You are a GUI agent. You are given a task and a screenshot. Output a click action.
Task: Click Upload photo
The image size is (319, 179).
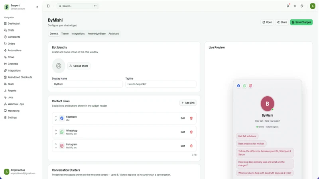[79, 66]
